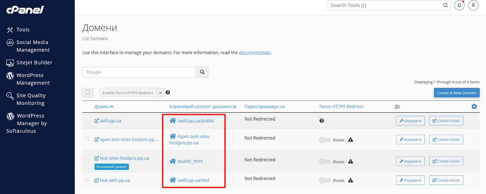Open test-sites-hostpro.pp.ua domain link
This screenshot has width=486, height=194.
[x=122, y=158]
